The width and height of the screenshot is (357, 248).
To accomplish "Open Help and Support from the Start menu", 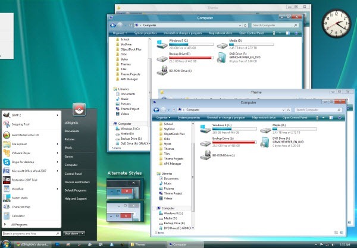I will [76, 199].
